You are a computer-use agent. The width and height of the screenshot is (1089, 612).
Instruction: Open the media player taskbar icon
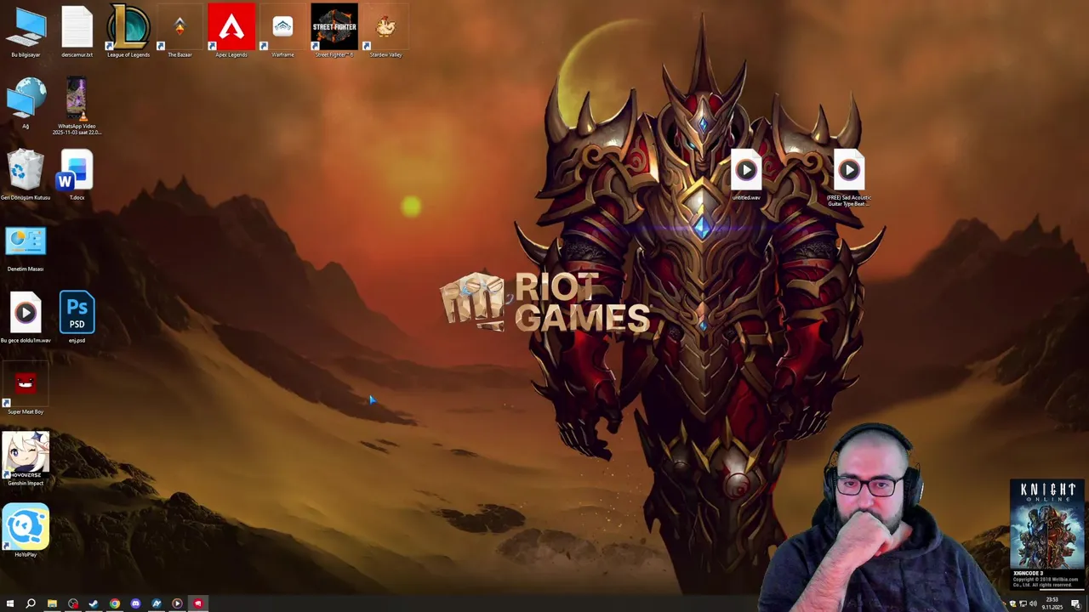click(177, 603)
